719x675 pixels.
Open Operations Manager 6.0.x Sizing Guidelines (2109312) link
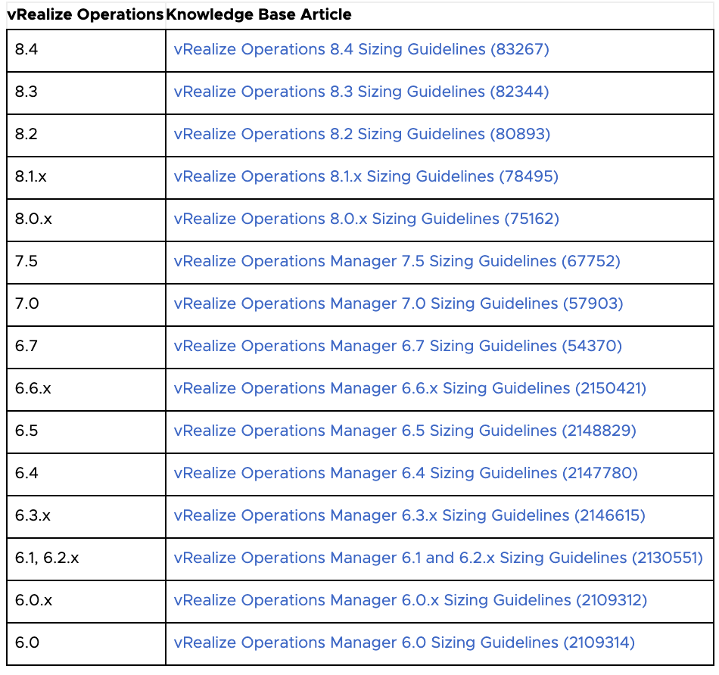pos(410,600)
